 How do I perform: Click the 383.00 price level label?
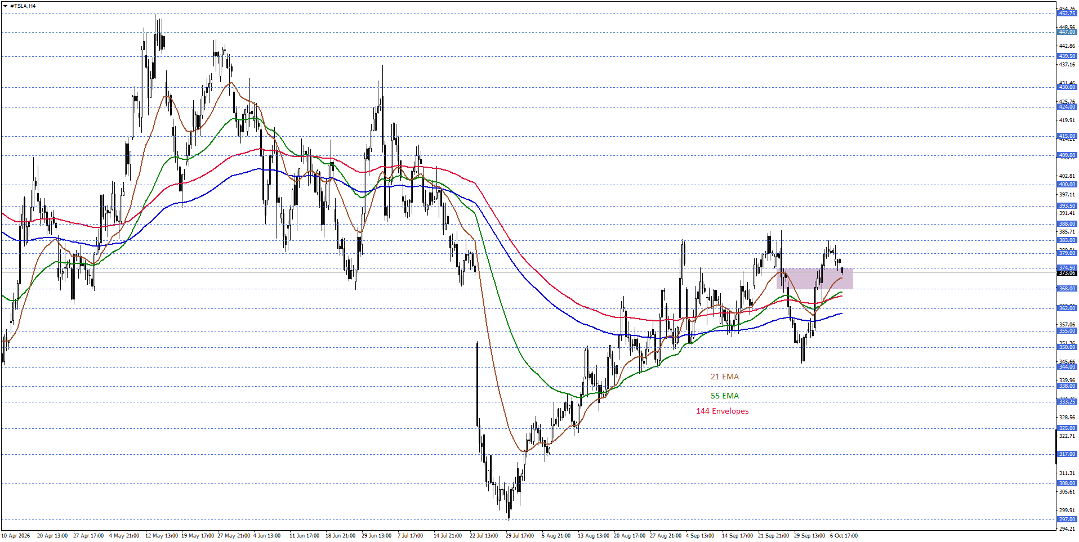point(1067,240)
